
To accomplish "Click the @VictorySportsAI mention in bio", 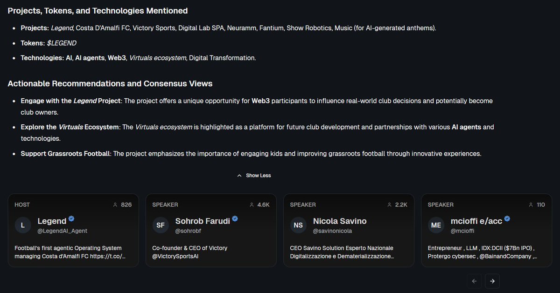I will [175, 256].
